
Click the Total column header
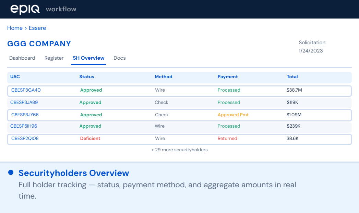click(292, 77)
